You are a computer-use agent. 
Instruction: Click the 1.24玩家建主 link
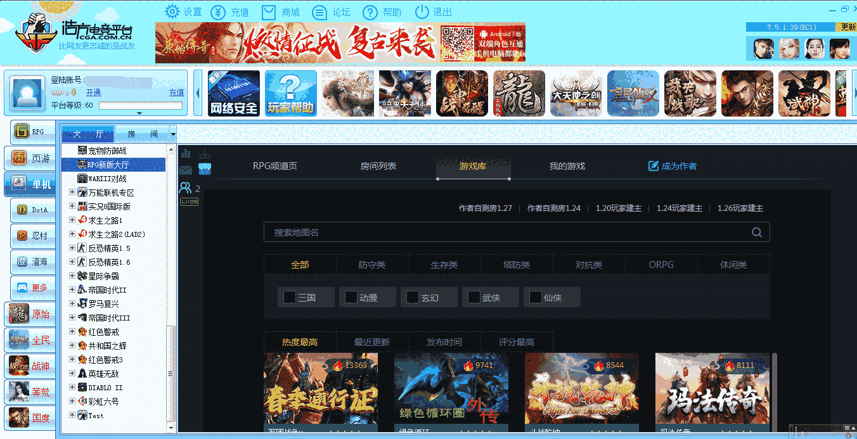(680, 208)
